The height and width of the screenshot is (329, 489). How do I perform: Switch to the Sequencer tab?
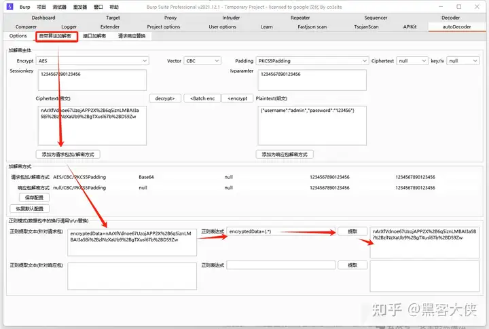pyautogui.click(x=376, y=18)
